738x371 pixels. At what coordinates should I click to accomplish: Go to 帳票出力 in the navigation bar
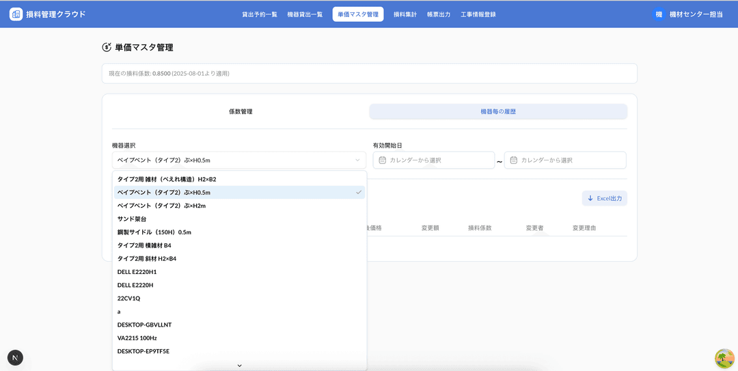click(438, 14)
